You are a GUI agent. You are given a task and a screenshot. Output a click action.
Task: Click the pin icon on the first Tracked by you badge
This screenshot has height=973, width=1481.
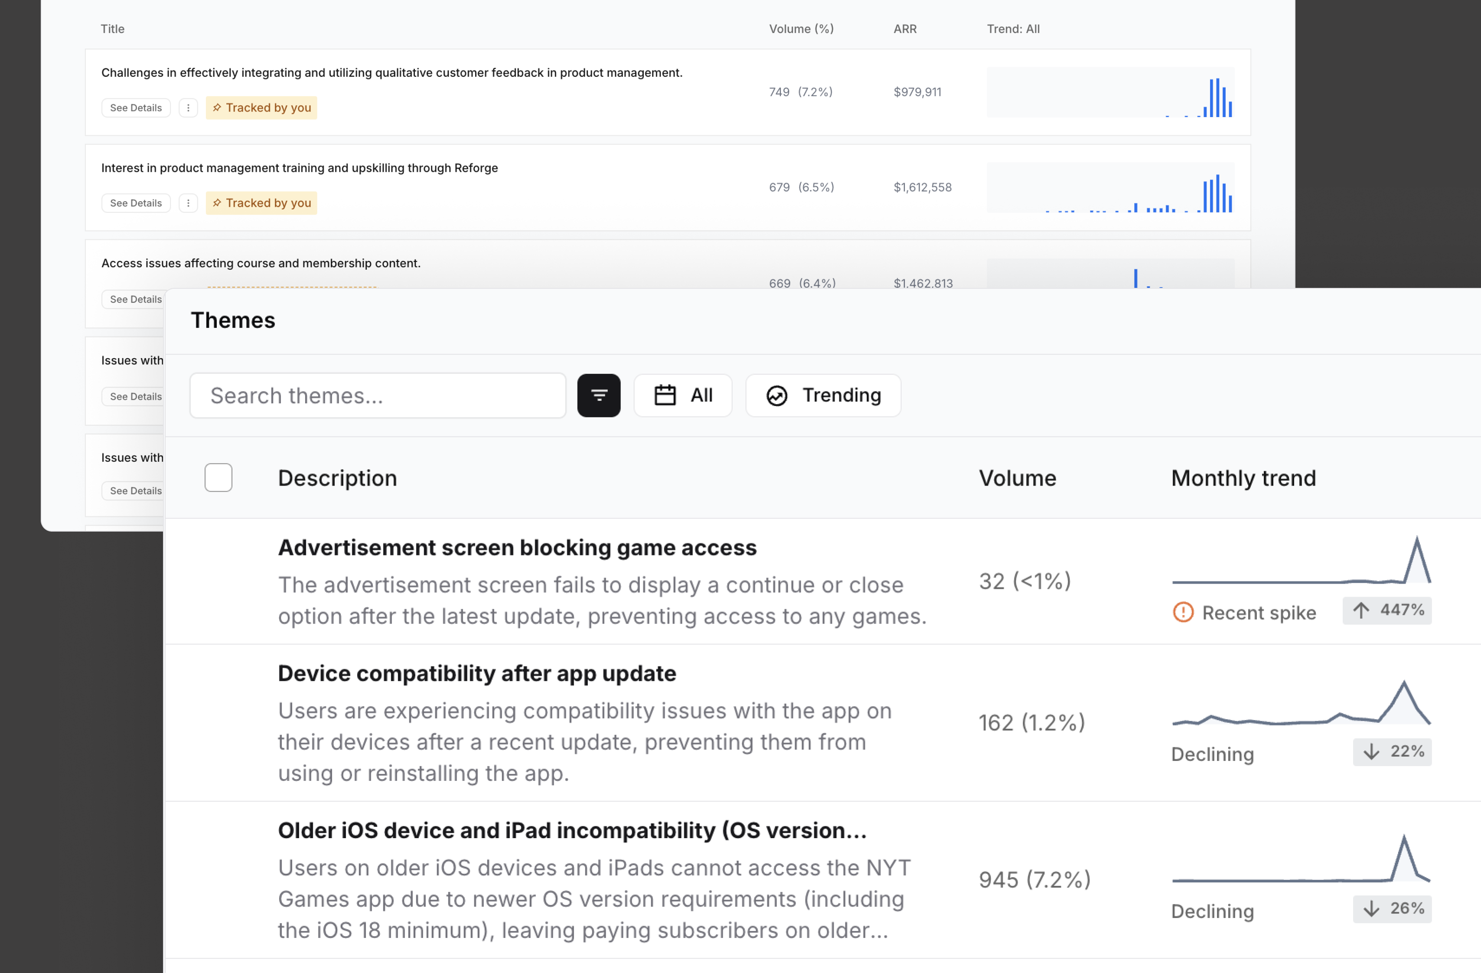(x=217, y=107)
